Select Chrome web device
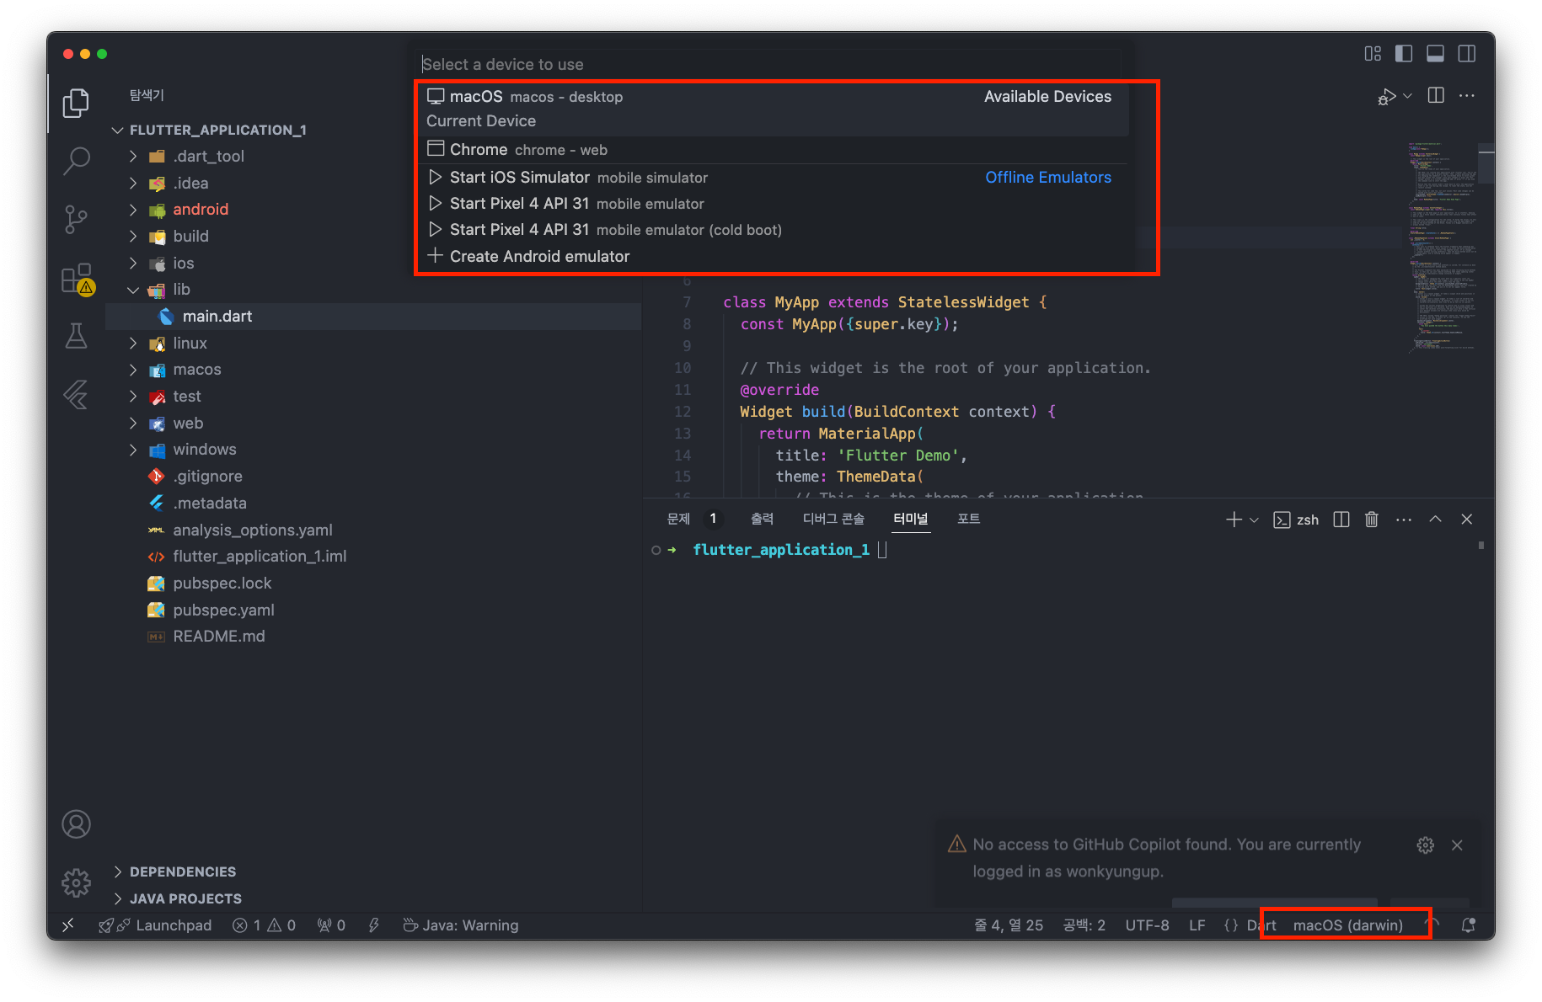This screenshot has height=1002, width=1542. pos(773,149)
